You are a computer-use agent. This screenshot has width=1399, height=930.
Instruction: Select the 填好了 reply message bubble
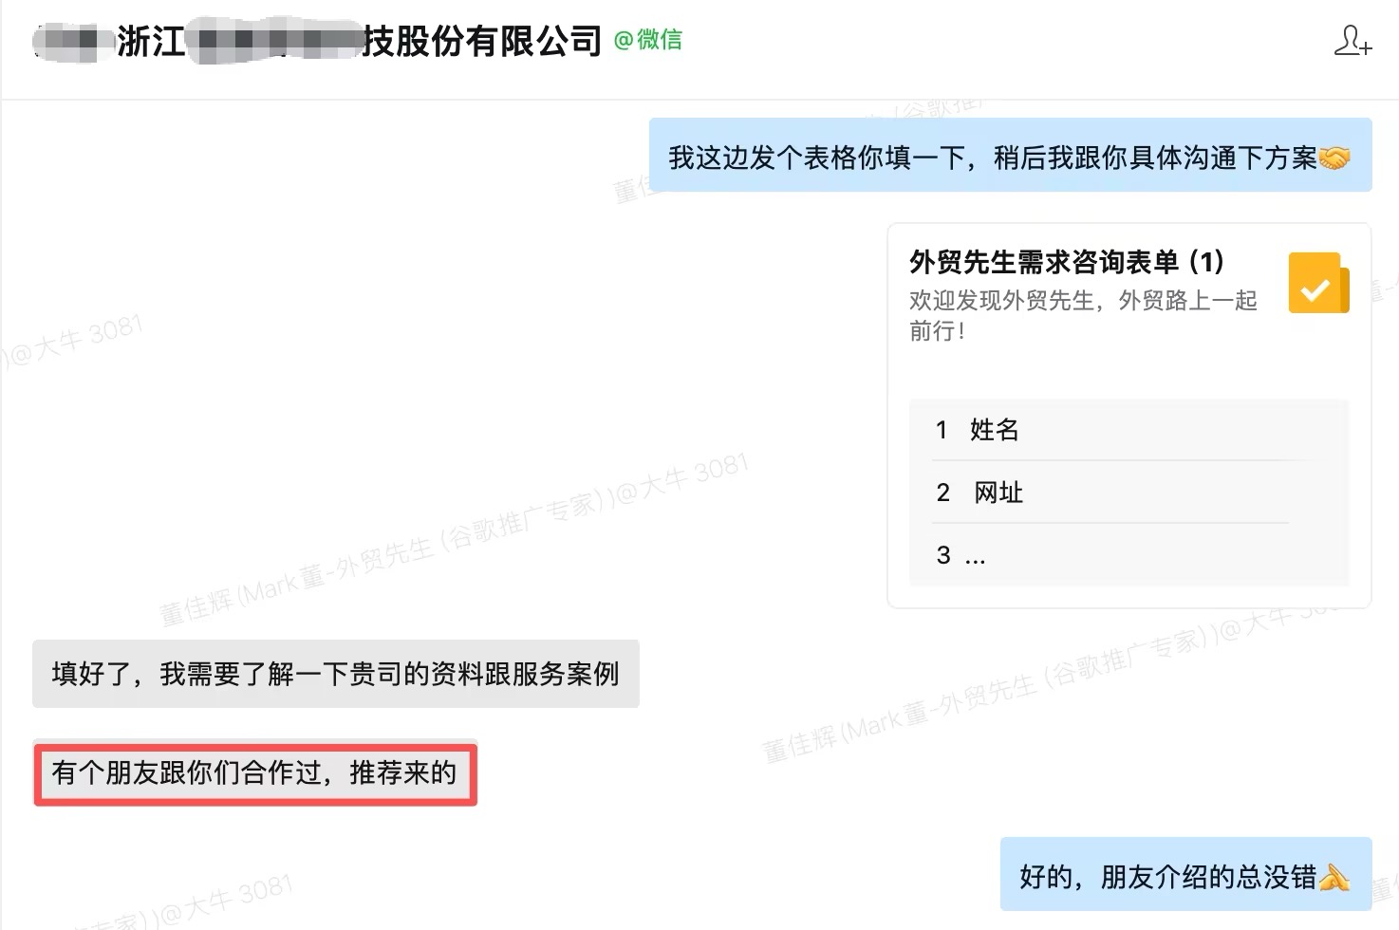coord(335,674)
